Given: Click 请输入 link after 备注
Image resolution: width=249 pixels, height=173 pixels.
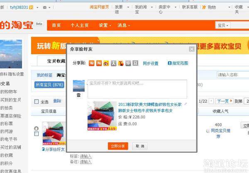Looking at the screenshot, I should click(x=86, y=162).
